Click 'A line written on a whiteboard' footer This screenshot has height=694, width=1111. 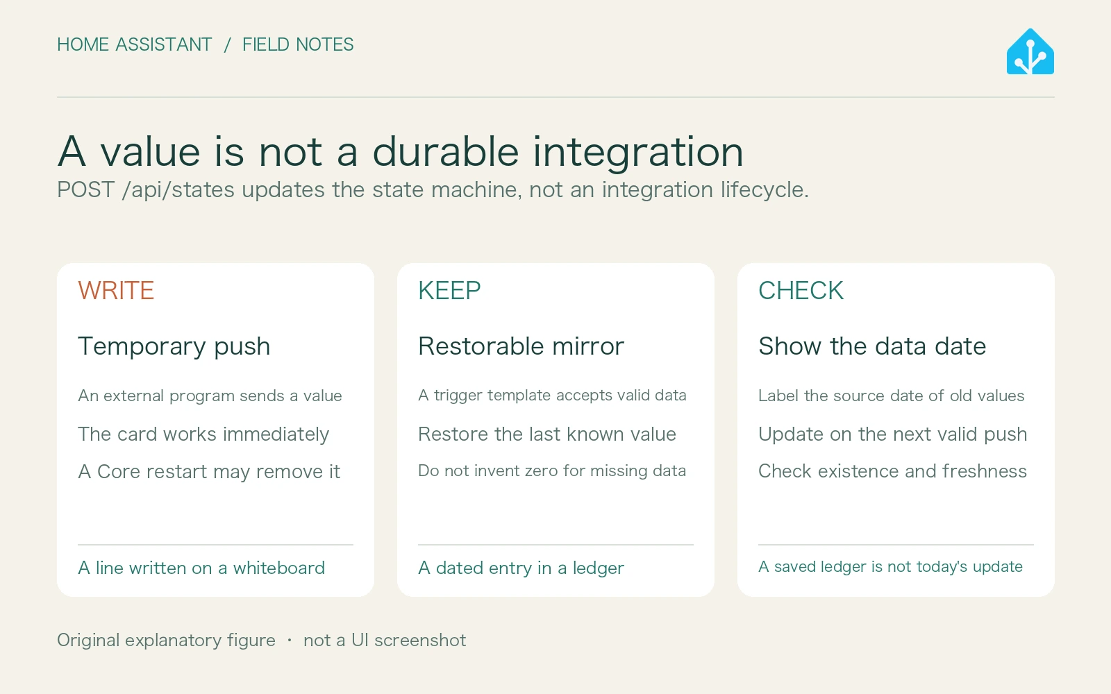coord(201,568)
